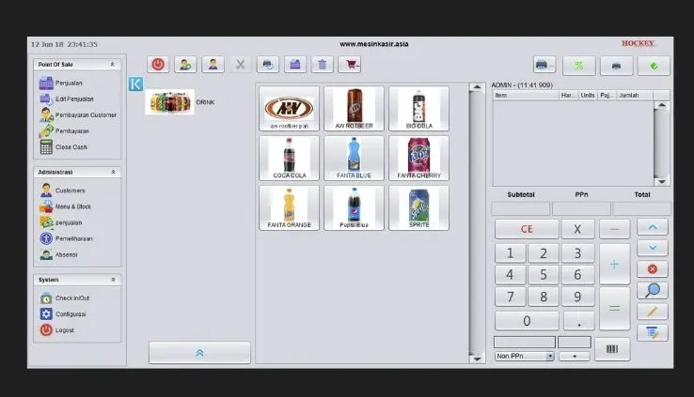Viewport: 694px width, 397px height.
Task: Click the blue K back arrow icon
Action: [135, 84]
